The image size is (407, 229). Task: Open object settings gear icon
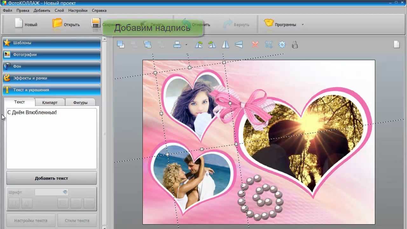282,45
